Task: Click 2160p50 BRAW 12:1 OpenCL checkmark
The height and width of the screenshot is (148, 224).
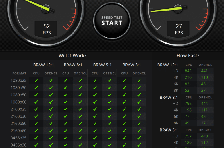Action: tap(51, 123)
